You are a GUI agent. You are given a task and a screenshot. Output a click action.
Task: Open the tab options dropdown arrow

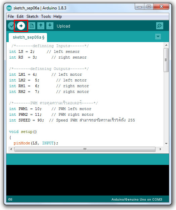click(158, 37)
